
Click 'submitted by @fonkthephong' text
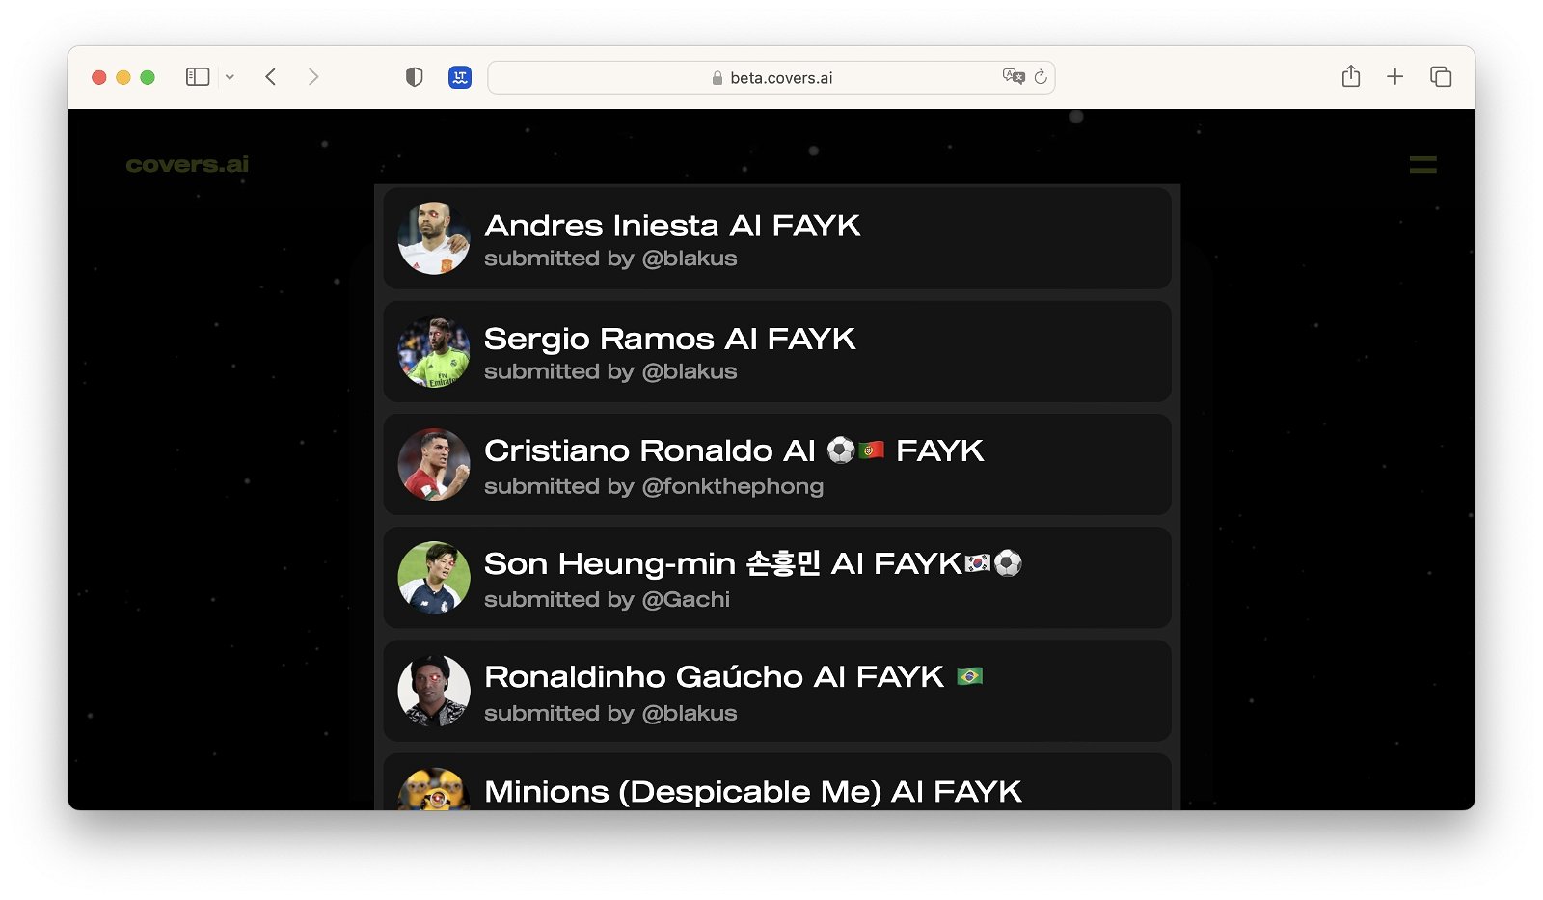click(654, 486)
